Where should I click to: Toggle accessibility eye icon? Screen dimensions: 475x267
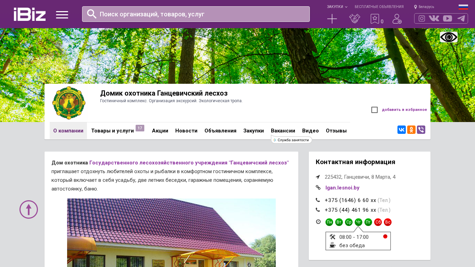tap(449, 37)
